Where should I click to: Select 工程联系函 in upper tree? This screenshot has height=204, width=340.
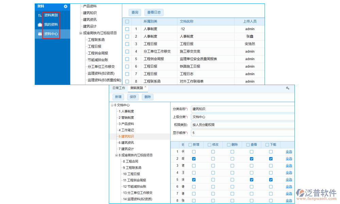(x=96, y=40)
